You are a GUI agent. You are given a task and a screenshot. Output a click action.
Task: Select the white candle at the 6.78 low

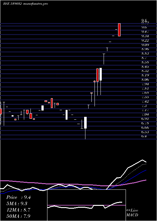pyautogui.click(x=85, y=122)
